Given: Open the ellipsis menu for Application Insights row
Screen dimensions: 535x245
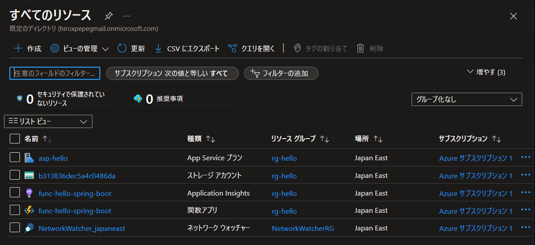Looking at the screenshot, I should (x=526, y=192).
